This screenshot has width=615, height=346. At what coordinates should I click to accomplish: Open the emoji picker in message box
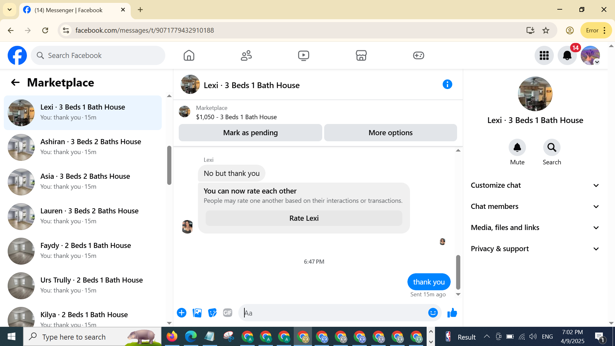pyautogui.click(x=433, y=313)
